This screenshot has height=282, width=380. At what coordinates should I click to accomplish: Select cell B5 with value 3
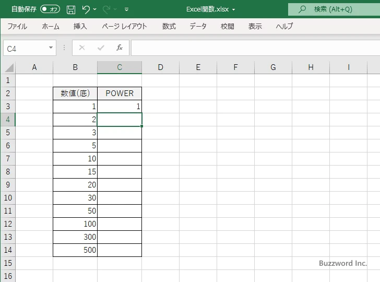[75, 133]
